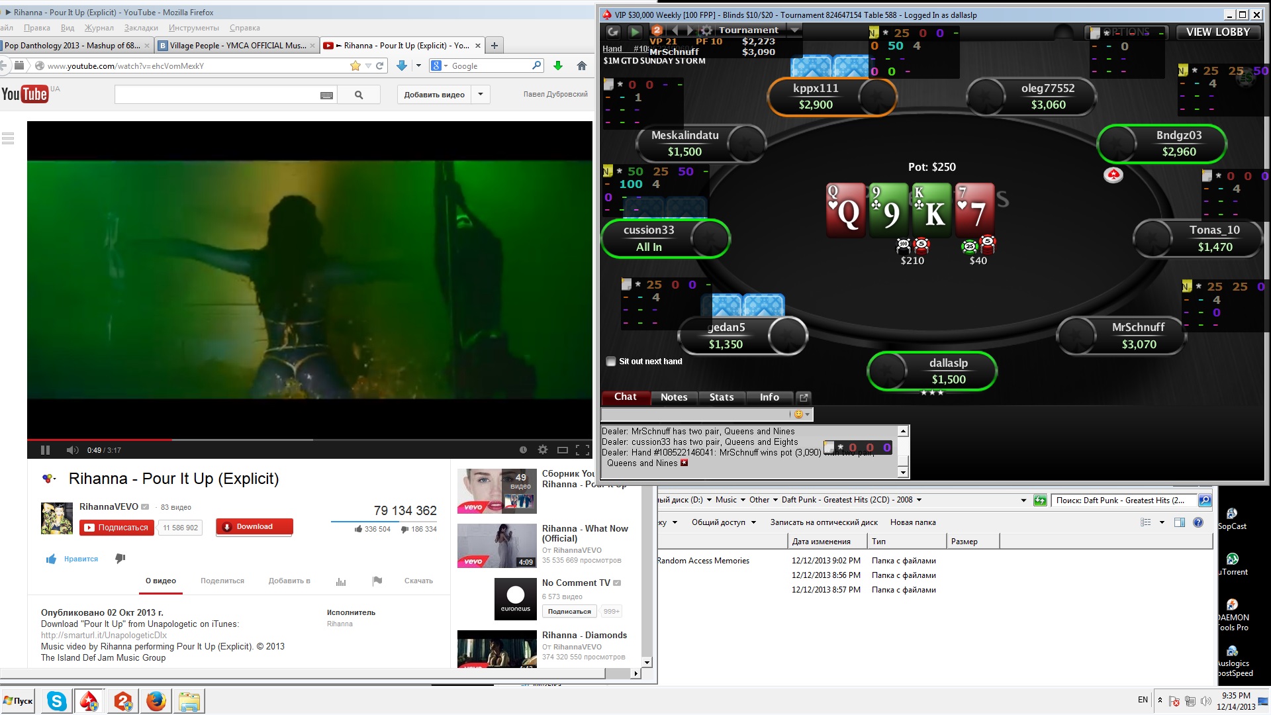This screenshot has width=1271, height=715.
Task: Select Поделиться tab under video
Action: (x=222, y=581)
